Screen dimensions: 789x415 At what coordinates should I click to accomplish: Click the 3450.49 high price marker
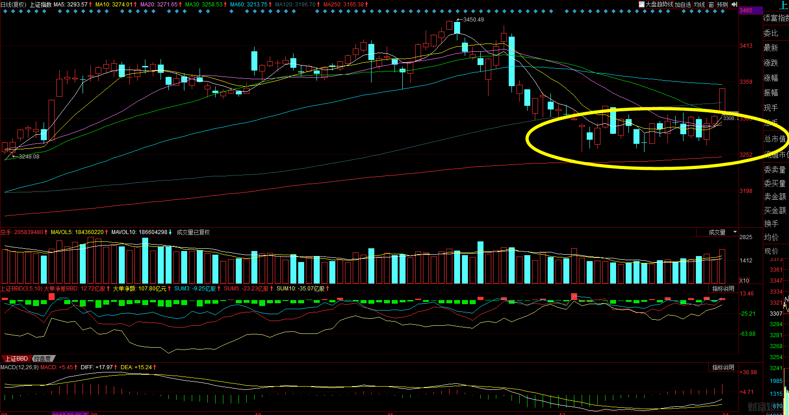(x=473, y=20)
